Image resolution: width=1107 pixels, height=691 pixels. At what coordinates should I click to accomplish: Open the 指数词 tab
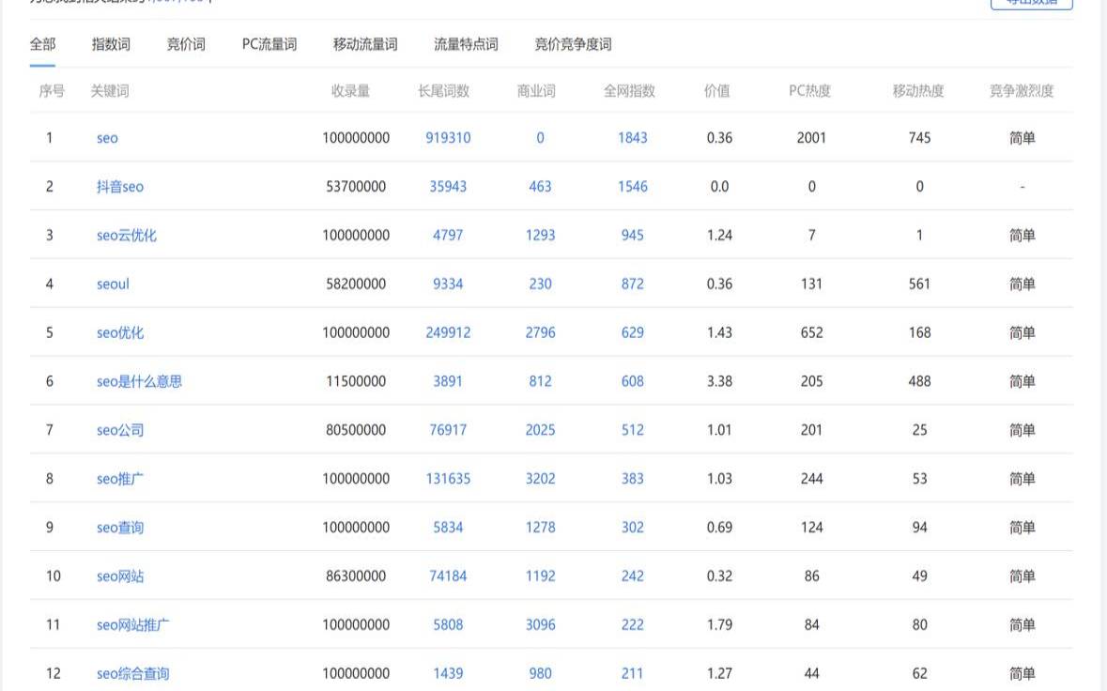(x=111, y=44)
